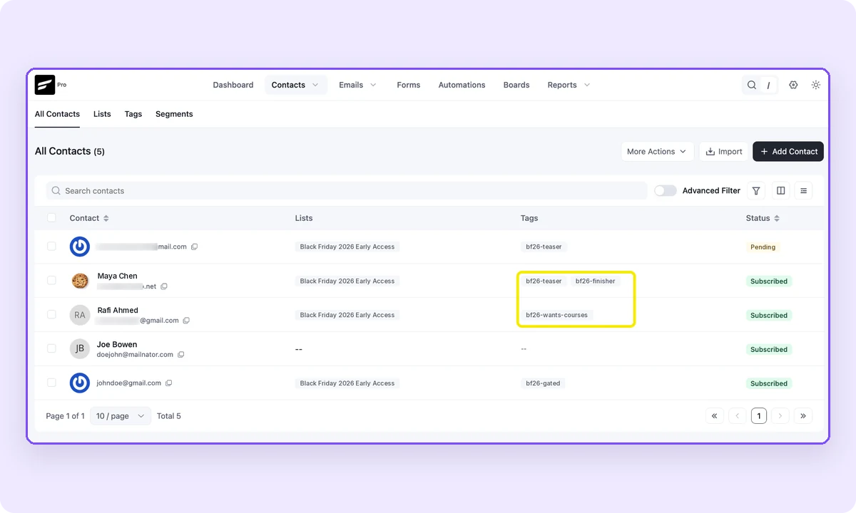The height and width of the screenshot is (513, 856).
Task: Click the Pending status badge
Action: [763, 247]
